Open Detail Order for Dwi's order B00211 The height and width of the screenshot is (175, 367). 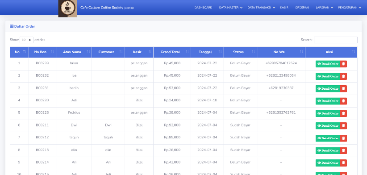click(x=328, y=125)
